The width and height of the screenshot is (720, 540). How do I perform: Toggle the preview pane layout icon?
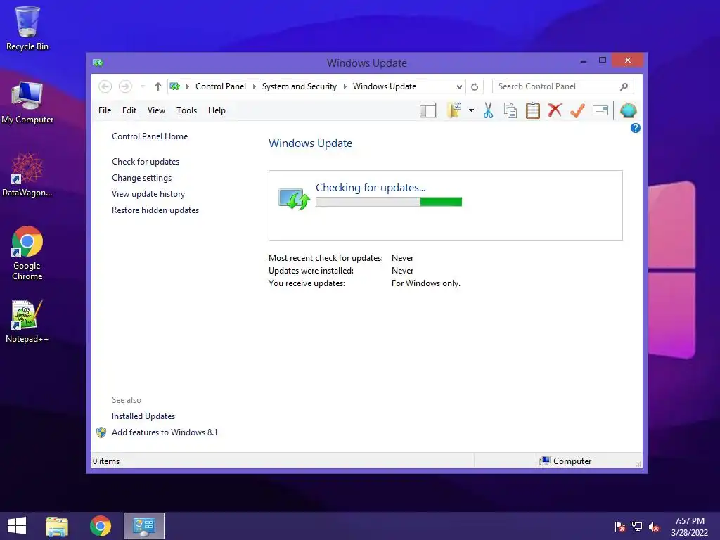pos(428,110)
